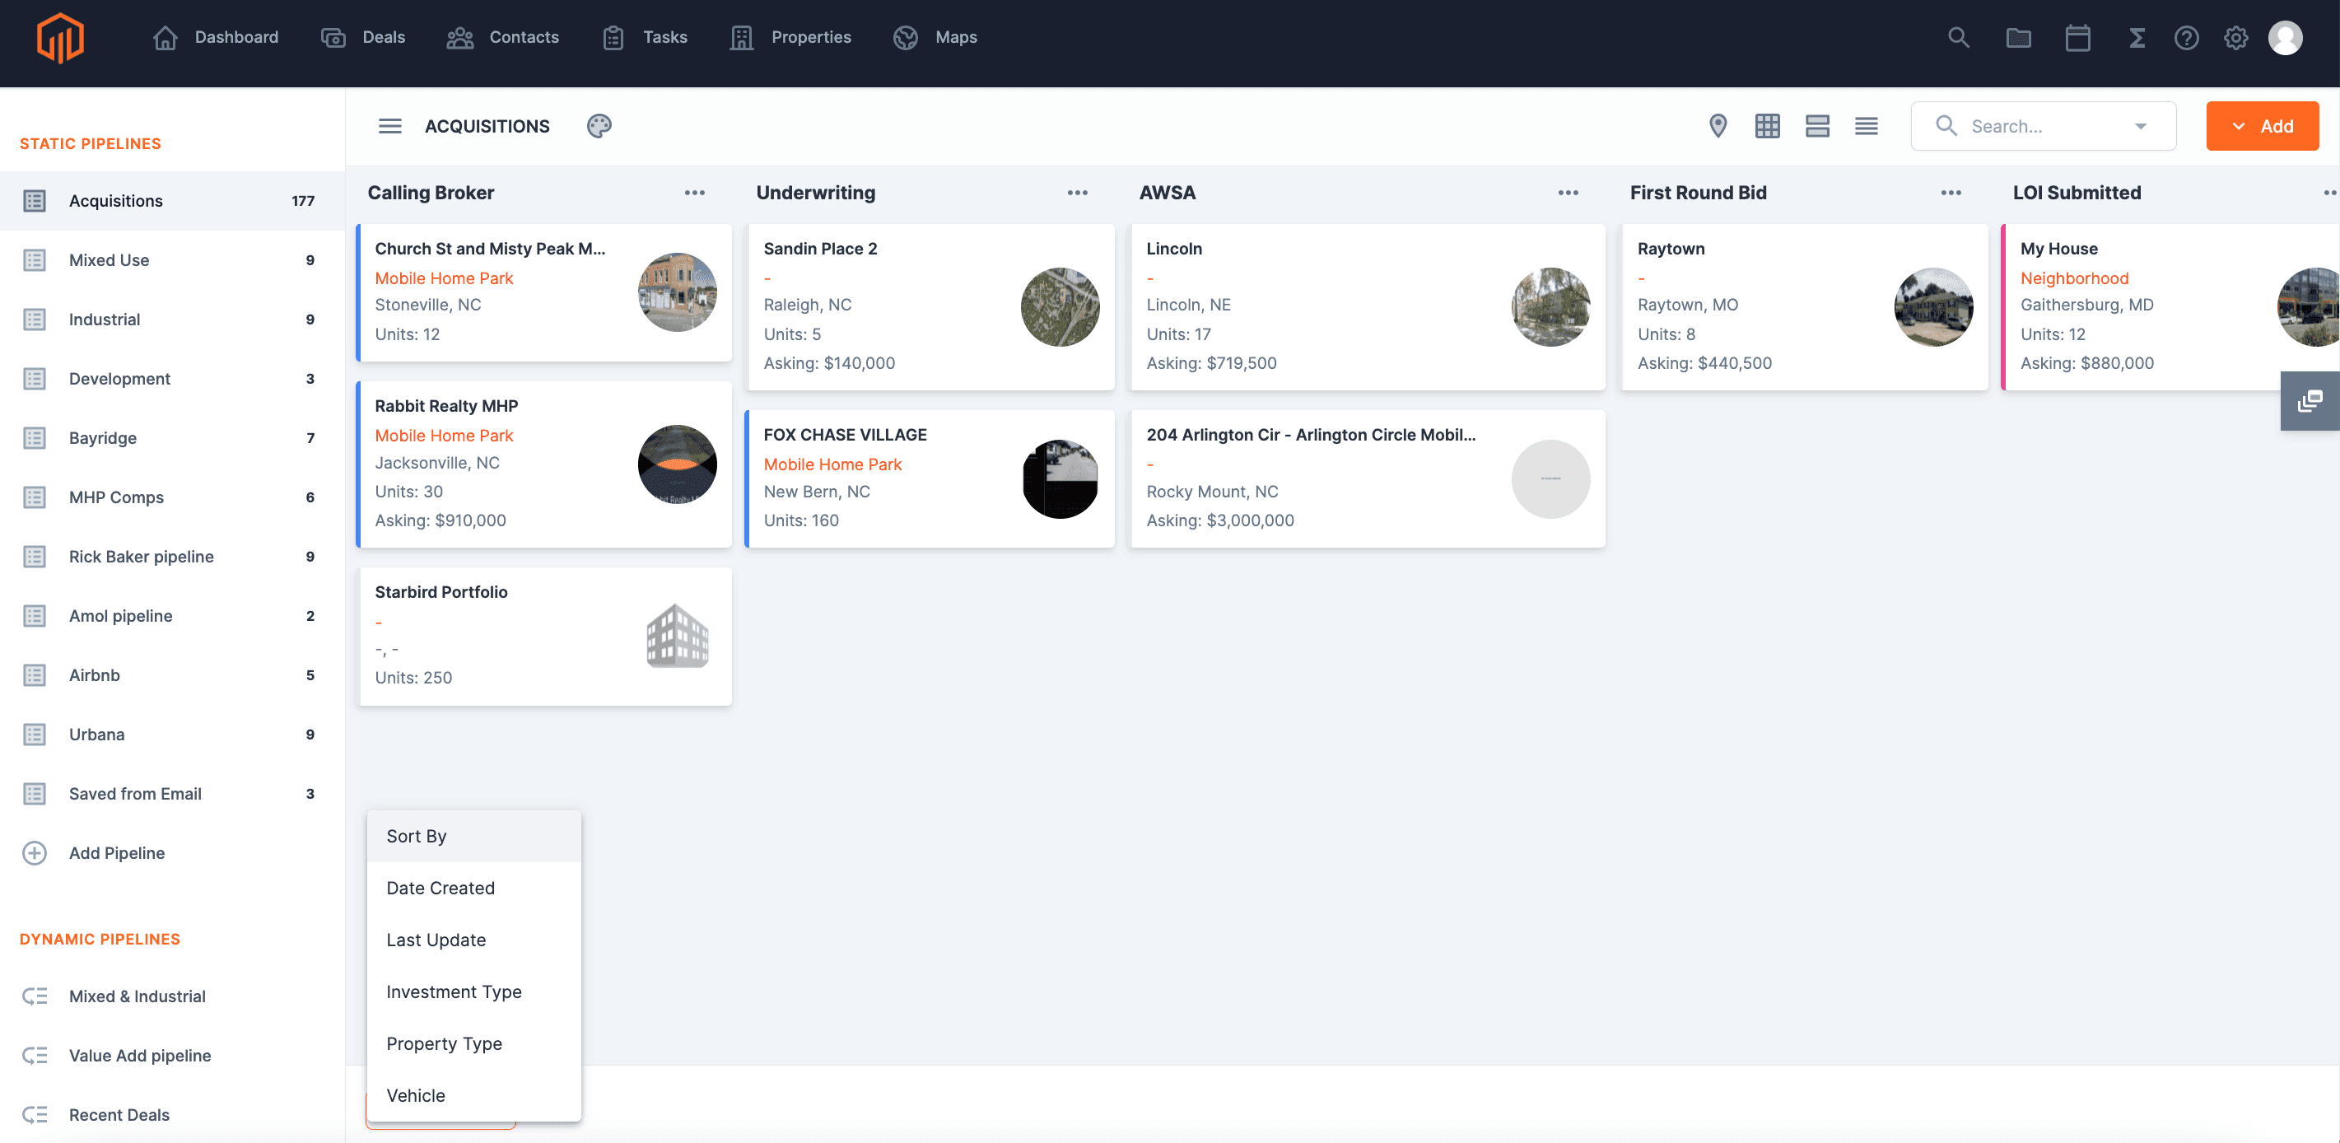Open the map pin view icon
The image size is (2340, 1143).
1717,126
